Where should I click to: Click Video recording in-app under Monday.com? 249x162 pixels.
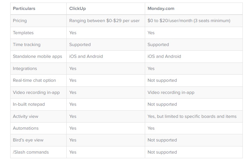point(171,93)
